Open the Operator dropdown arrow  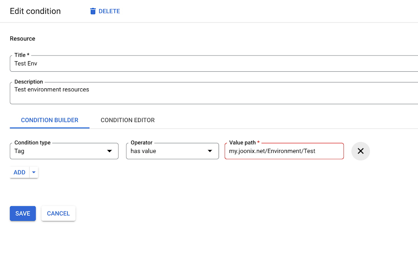[x=210, y=151]
